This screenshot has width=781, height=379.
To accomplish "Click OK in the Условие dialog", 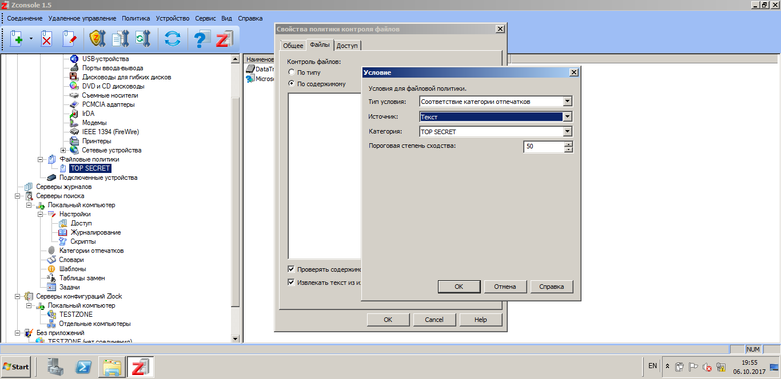I will point(459,287).
